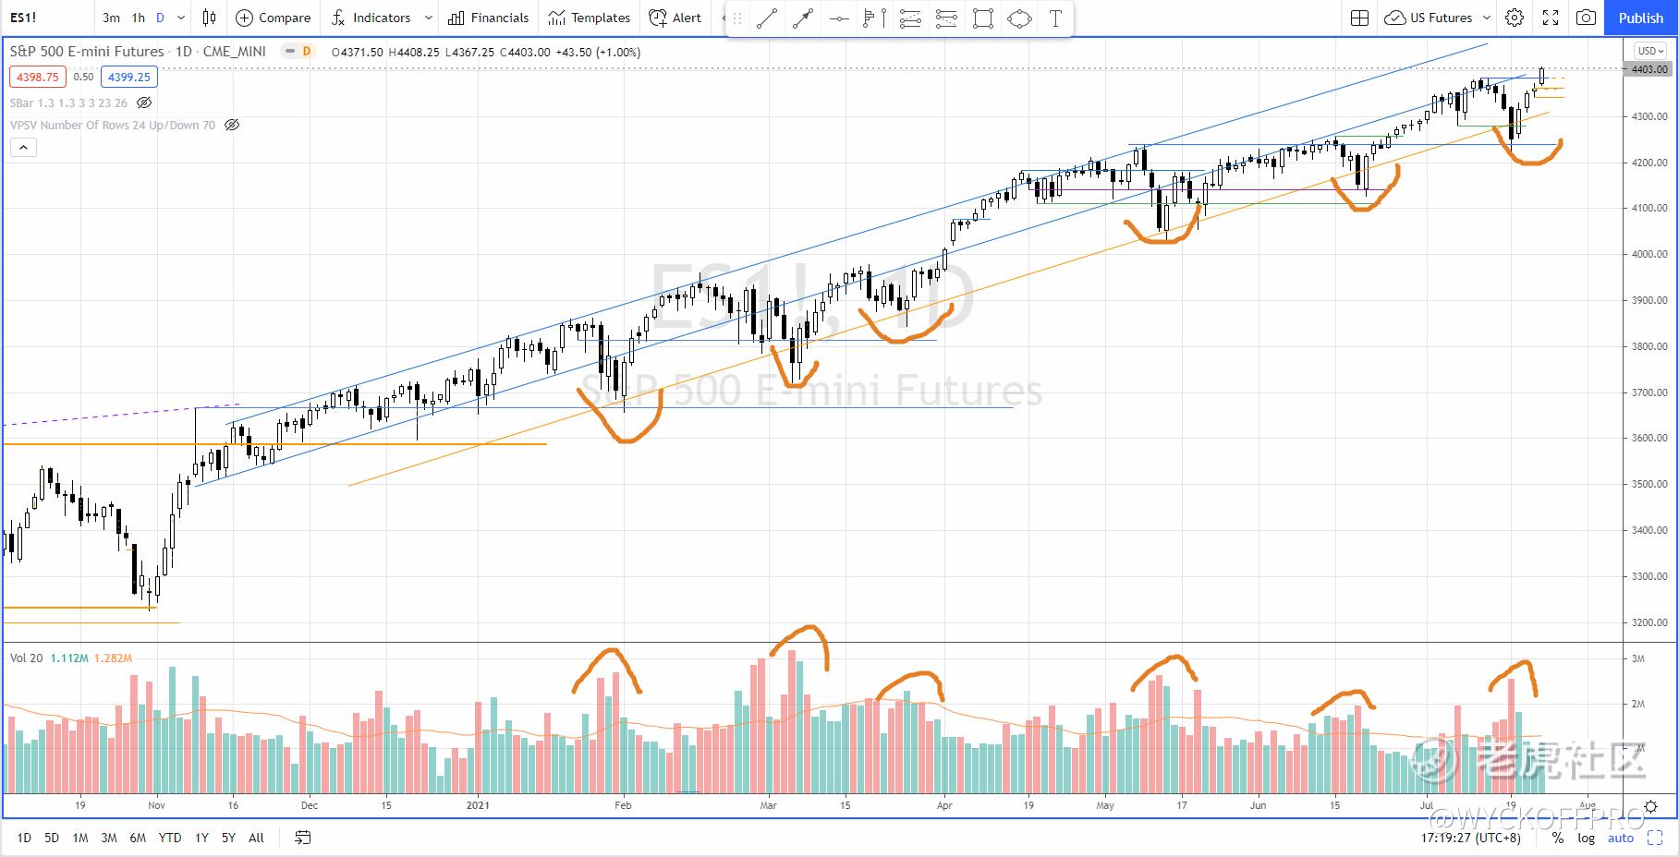Click the 4399.25 buy price button
Screen dimensions: 1679x857
point(129,77)
